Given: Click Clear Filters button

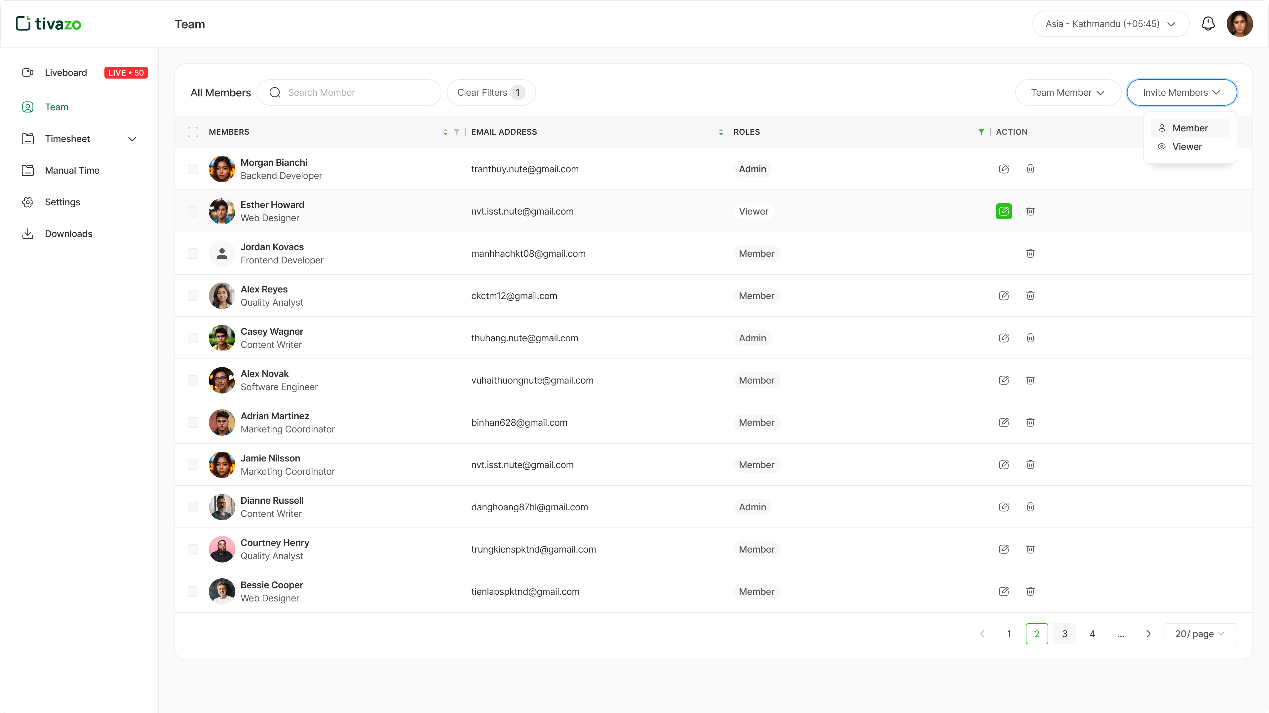Looking at the screenshot, I should tap(491, 92).
